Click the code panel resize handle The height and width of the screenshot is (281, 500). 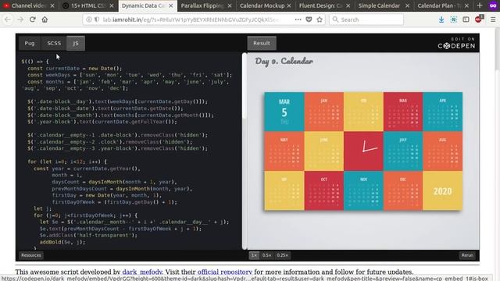(x=245, y=151)
